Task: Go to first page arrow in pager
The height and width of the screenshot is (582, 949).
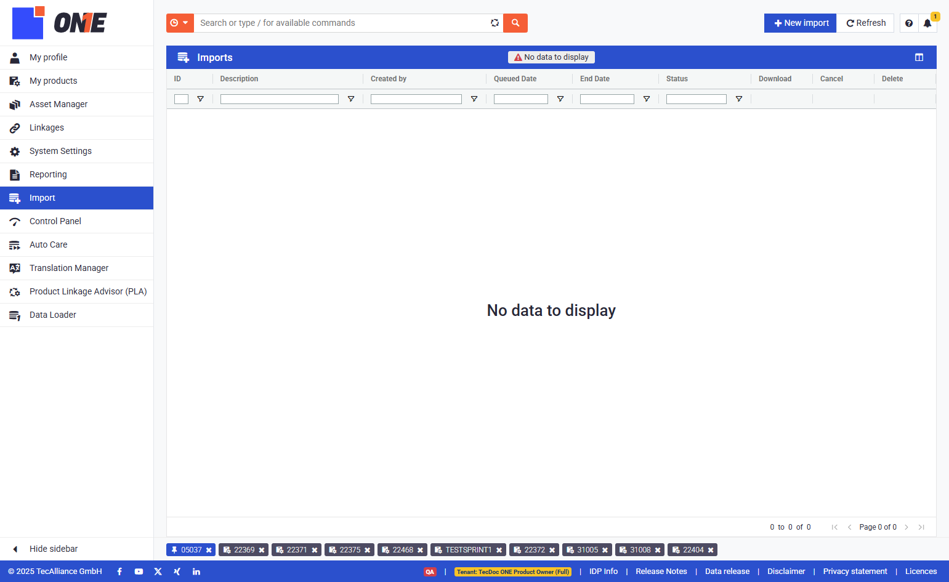Action: [834, 527]
